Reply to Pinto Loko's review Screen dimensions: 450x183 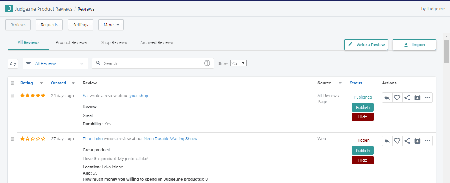[x=387, y=141]
